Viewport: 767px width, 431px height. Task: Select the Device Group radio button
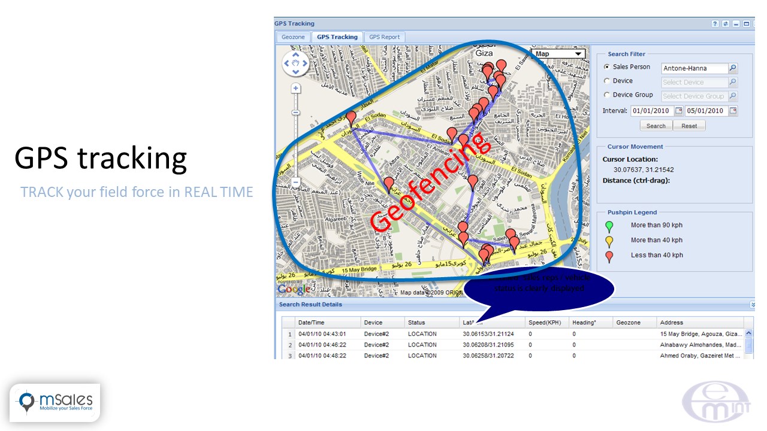(x=607, y=95)
